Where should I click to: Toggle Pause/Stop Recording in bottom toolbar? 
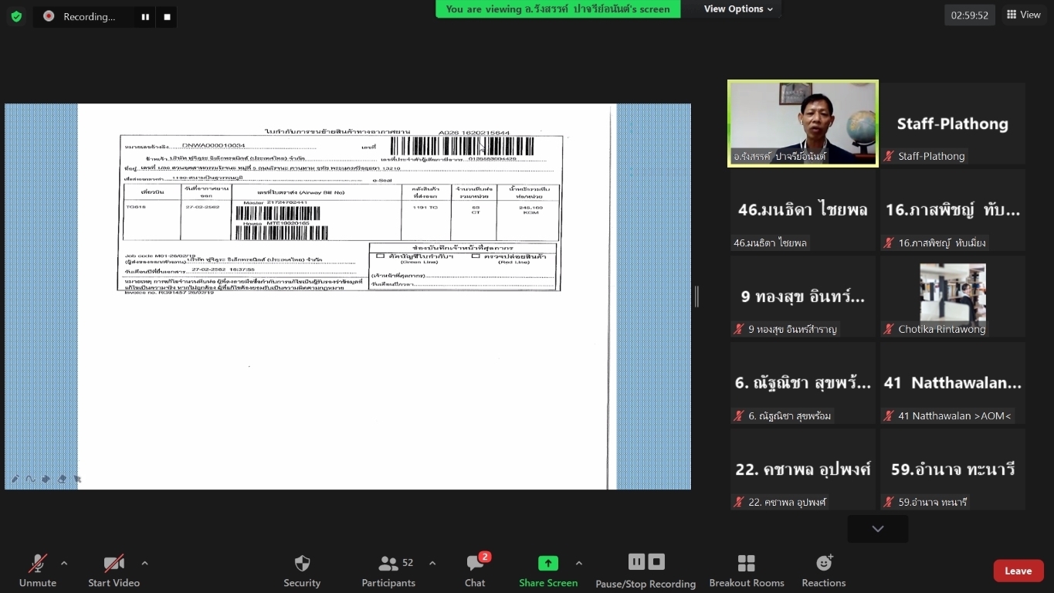click(646, 571)
